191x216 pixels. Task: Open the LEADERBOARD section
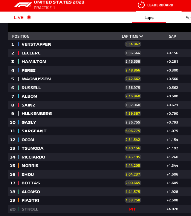click(155, 5)
